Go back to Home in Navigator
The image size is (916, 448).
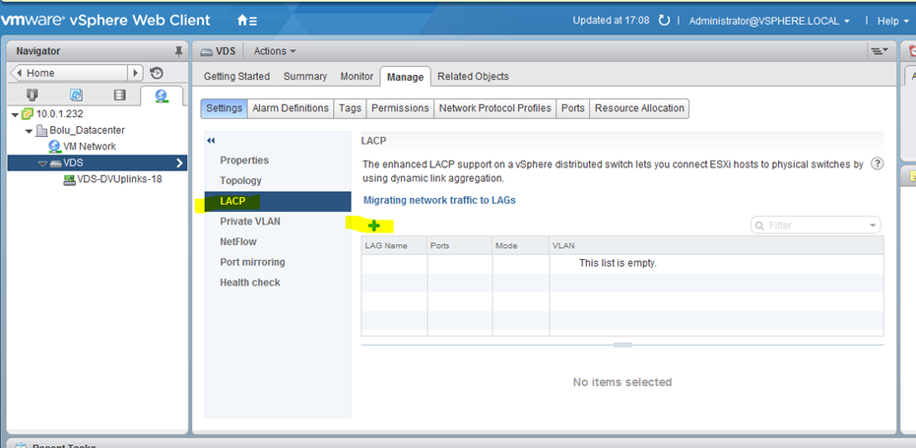(69, 73)
